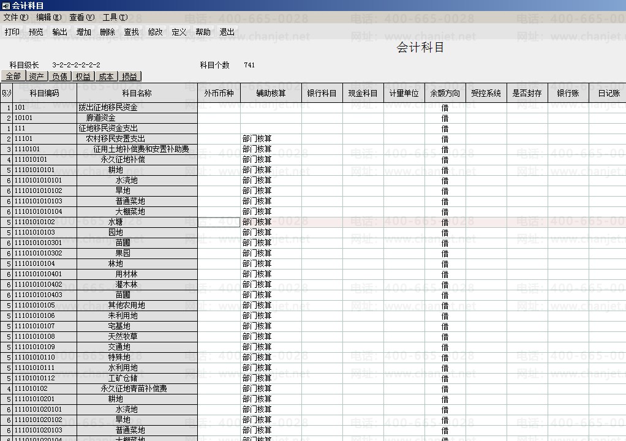Screen dimensions: 626x441
Task: Open the 文件(F) menu
Action: 16,17
